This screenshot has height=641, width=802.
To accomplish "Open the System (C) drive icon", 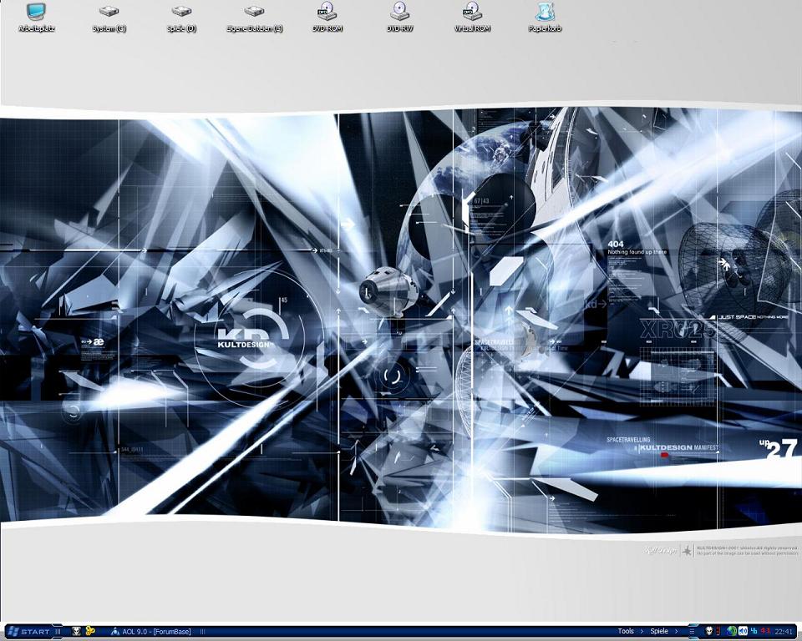I will (109, 18).
